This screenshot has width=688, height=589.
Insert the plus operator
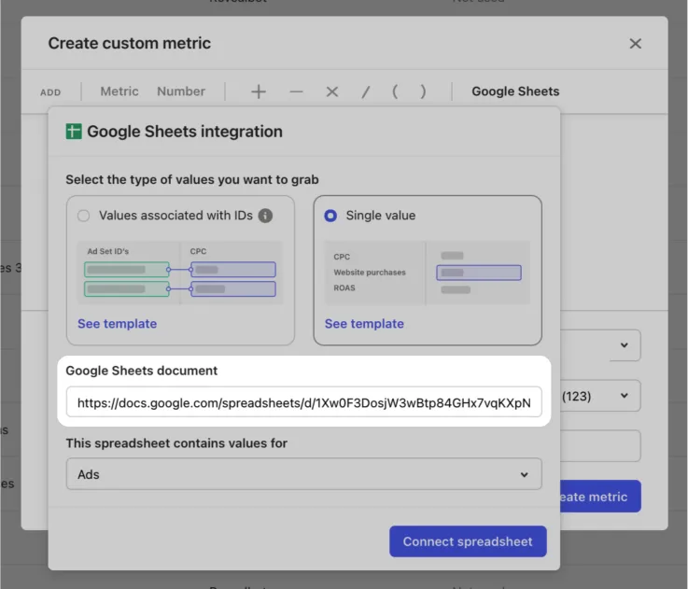[259, 91]
